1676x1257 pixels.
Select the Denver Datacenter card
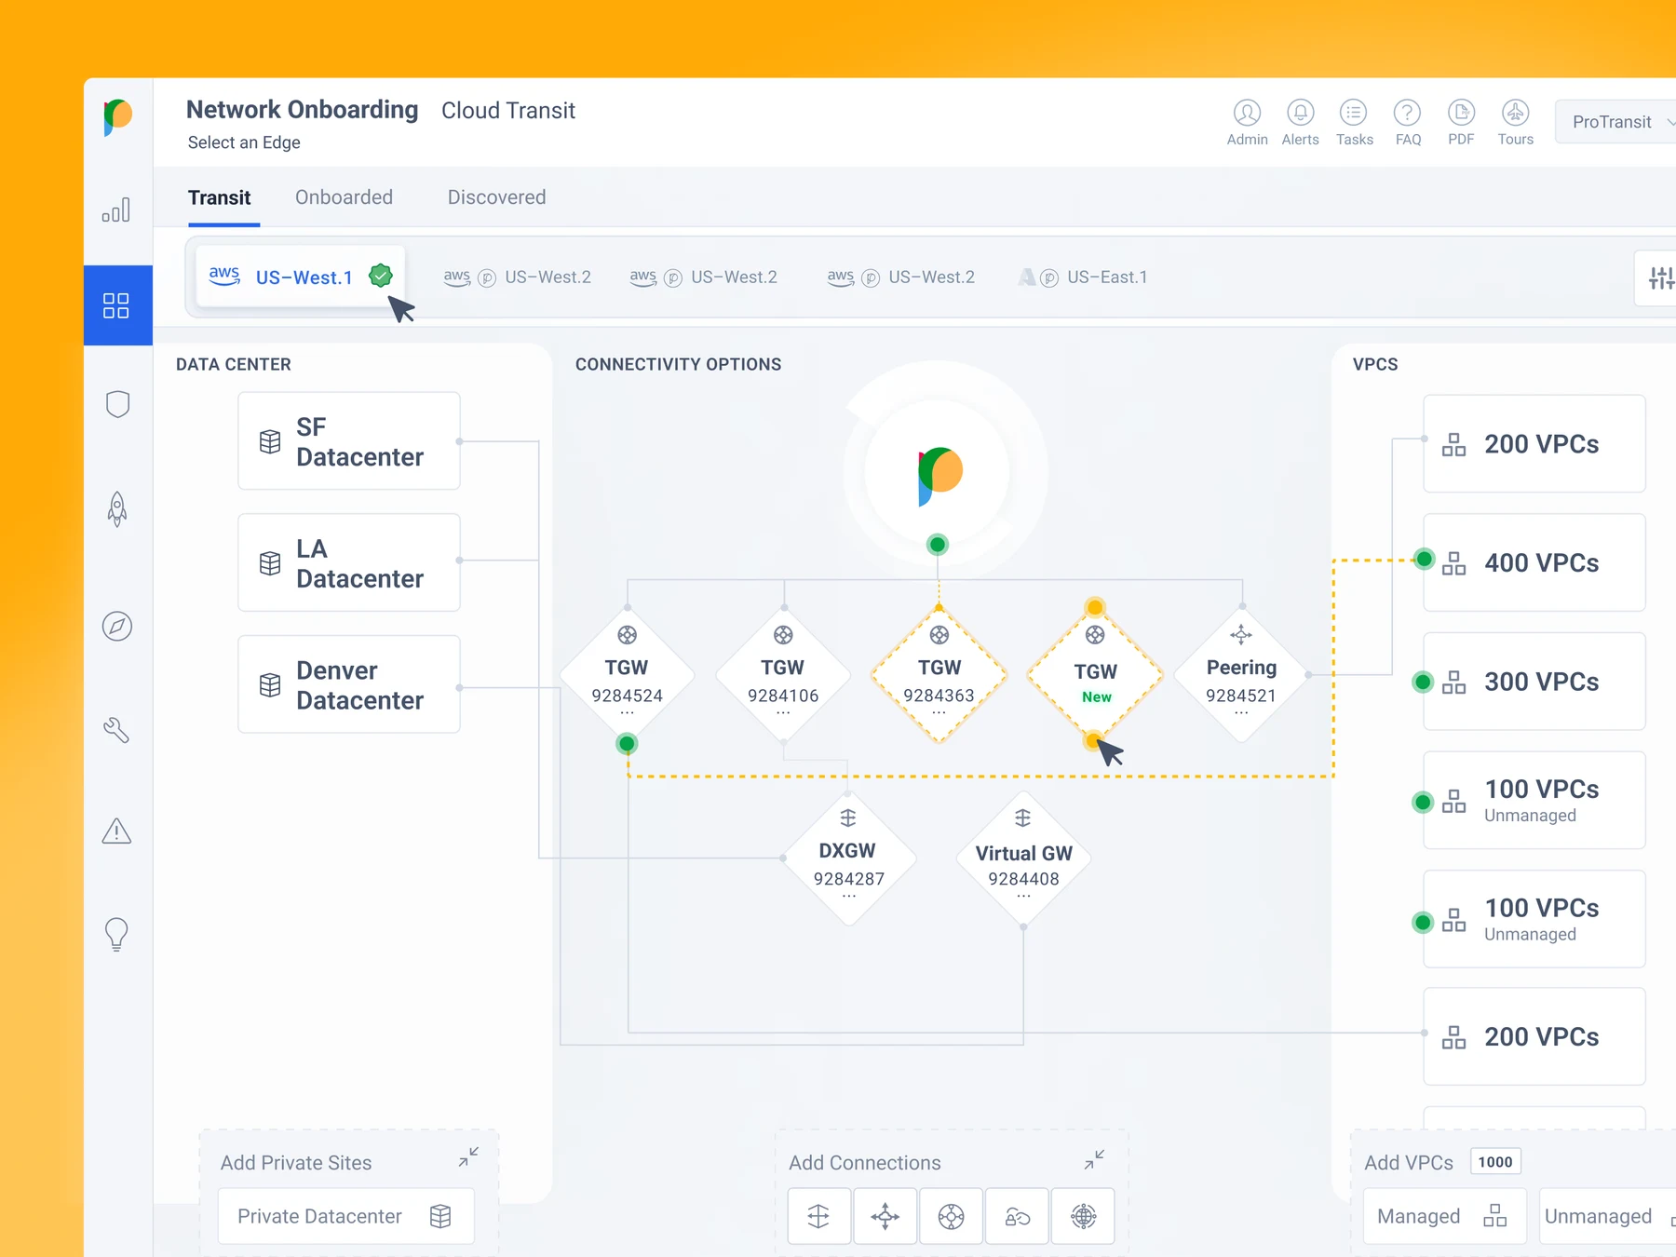(349, 684)
